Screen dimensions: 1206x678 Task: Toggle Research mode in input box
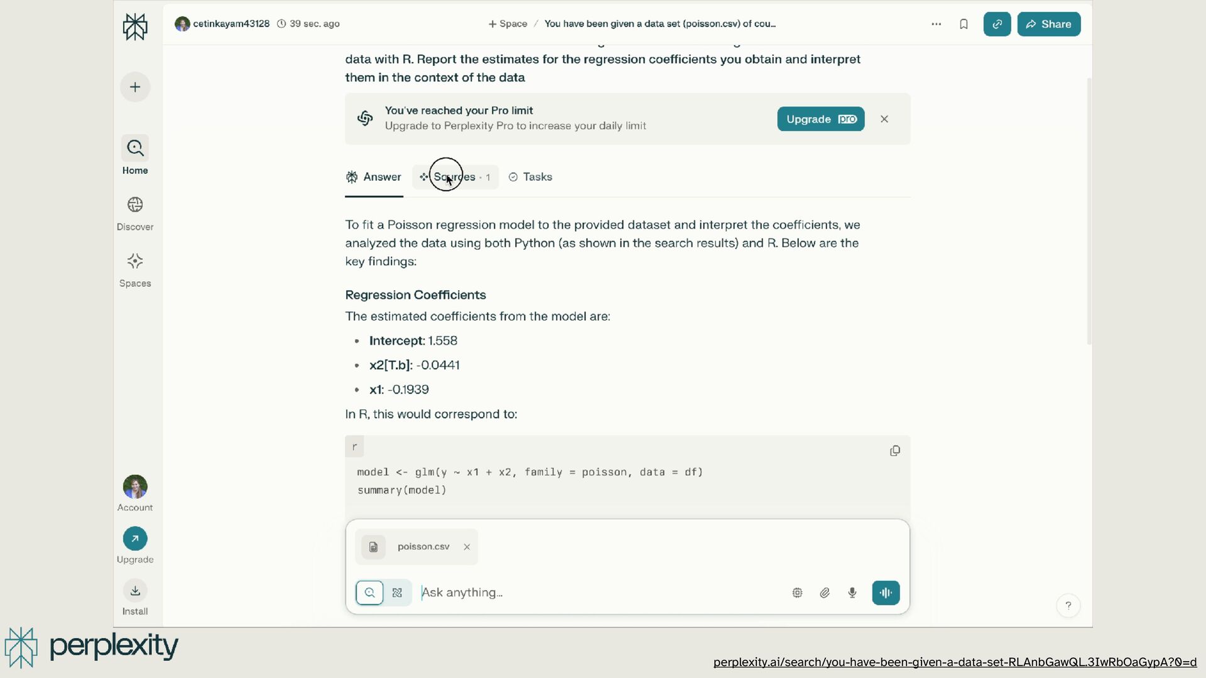point(397,593)
